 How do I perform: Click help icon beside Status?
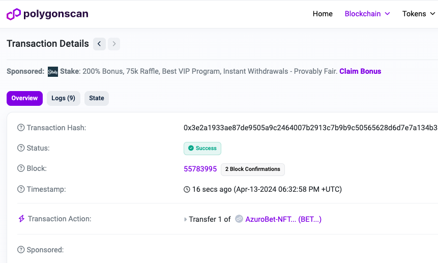tap(21, 148)
